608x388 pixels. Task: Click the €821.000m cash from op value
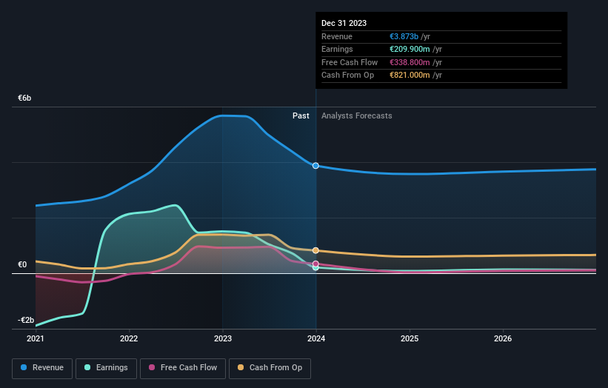pyautogui.click(x=410, y=76)
